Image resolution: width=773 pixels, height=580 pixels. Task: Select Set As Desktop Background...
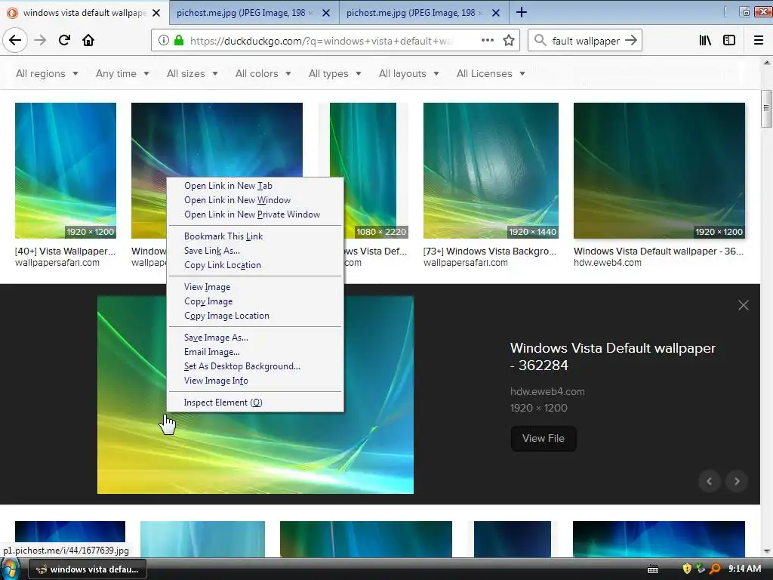(255, 366)
